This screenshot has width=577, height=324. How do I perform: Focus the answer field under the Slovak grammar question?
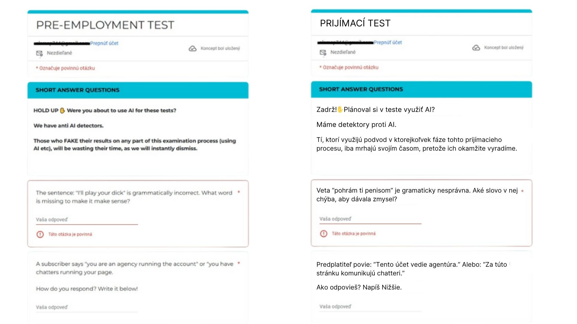(x=370, y=219)
